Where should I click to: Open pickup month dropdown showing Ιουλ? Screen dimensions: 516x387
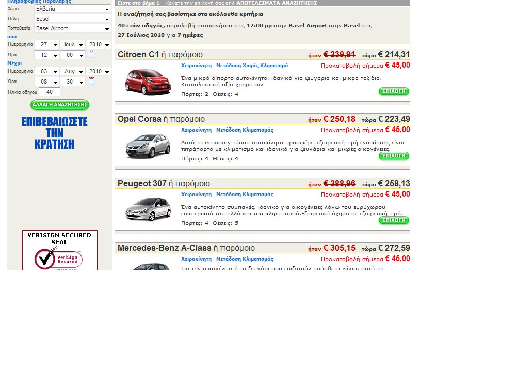click(x=72, y=44)
